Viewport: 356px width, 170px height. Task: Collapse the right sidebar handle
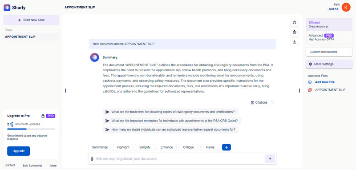tap(299, 90)
